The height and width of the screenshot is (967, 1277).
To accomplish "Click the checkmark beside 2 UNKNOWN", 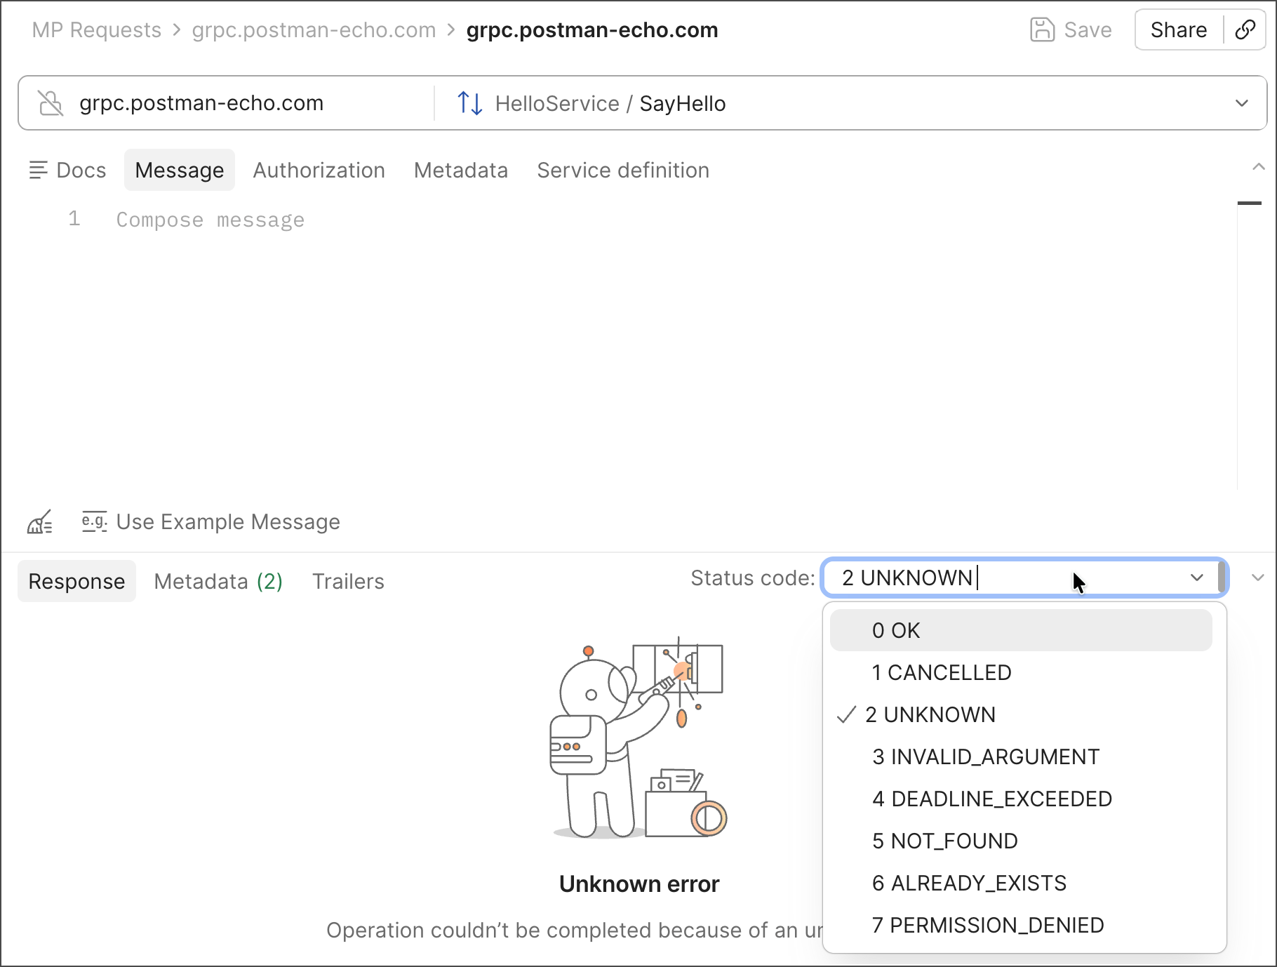I will (847, 714).
